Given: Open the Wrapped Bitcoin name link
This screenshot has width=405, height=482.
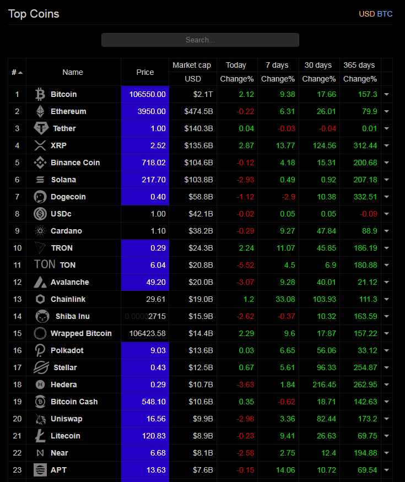Looking at the screenshot, I should click(81, 333).
